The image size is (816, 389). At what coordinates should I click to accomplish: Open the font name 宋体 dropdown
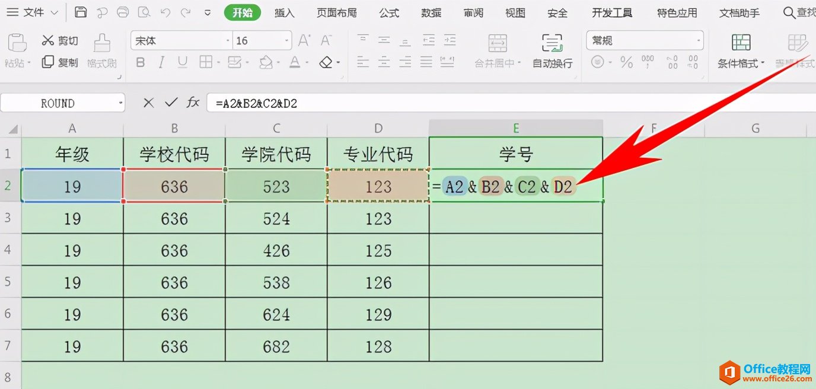(228, 41)
